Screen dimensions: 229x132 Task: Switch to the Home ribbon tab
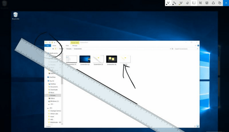click(x=54, y=46)
